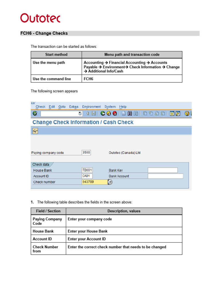
Task: Click the 'Bank Account' label
Action: pyautogui.click(x=119, y=176)
